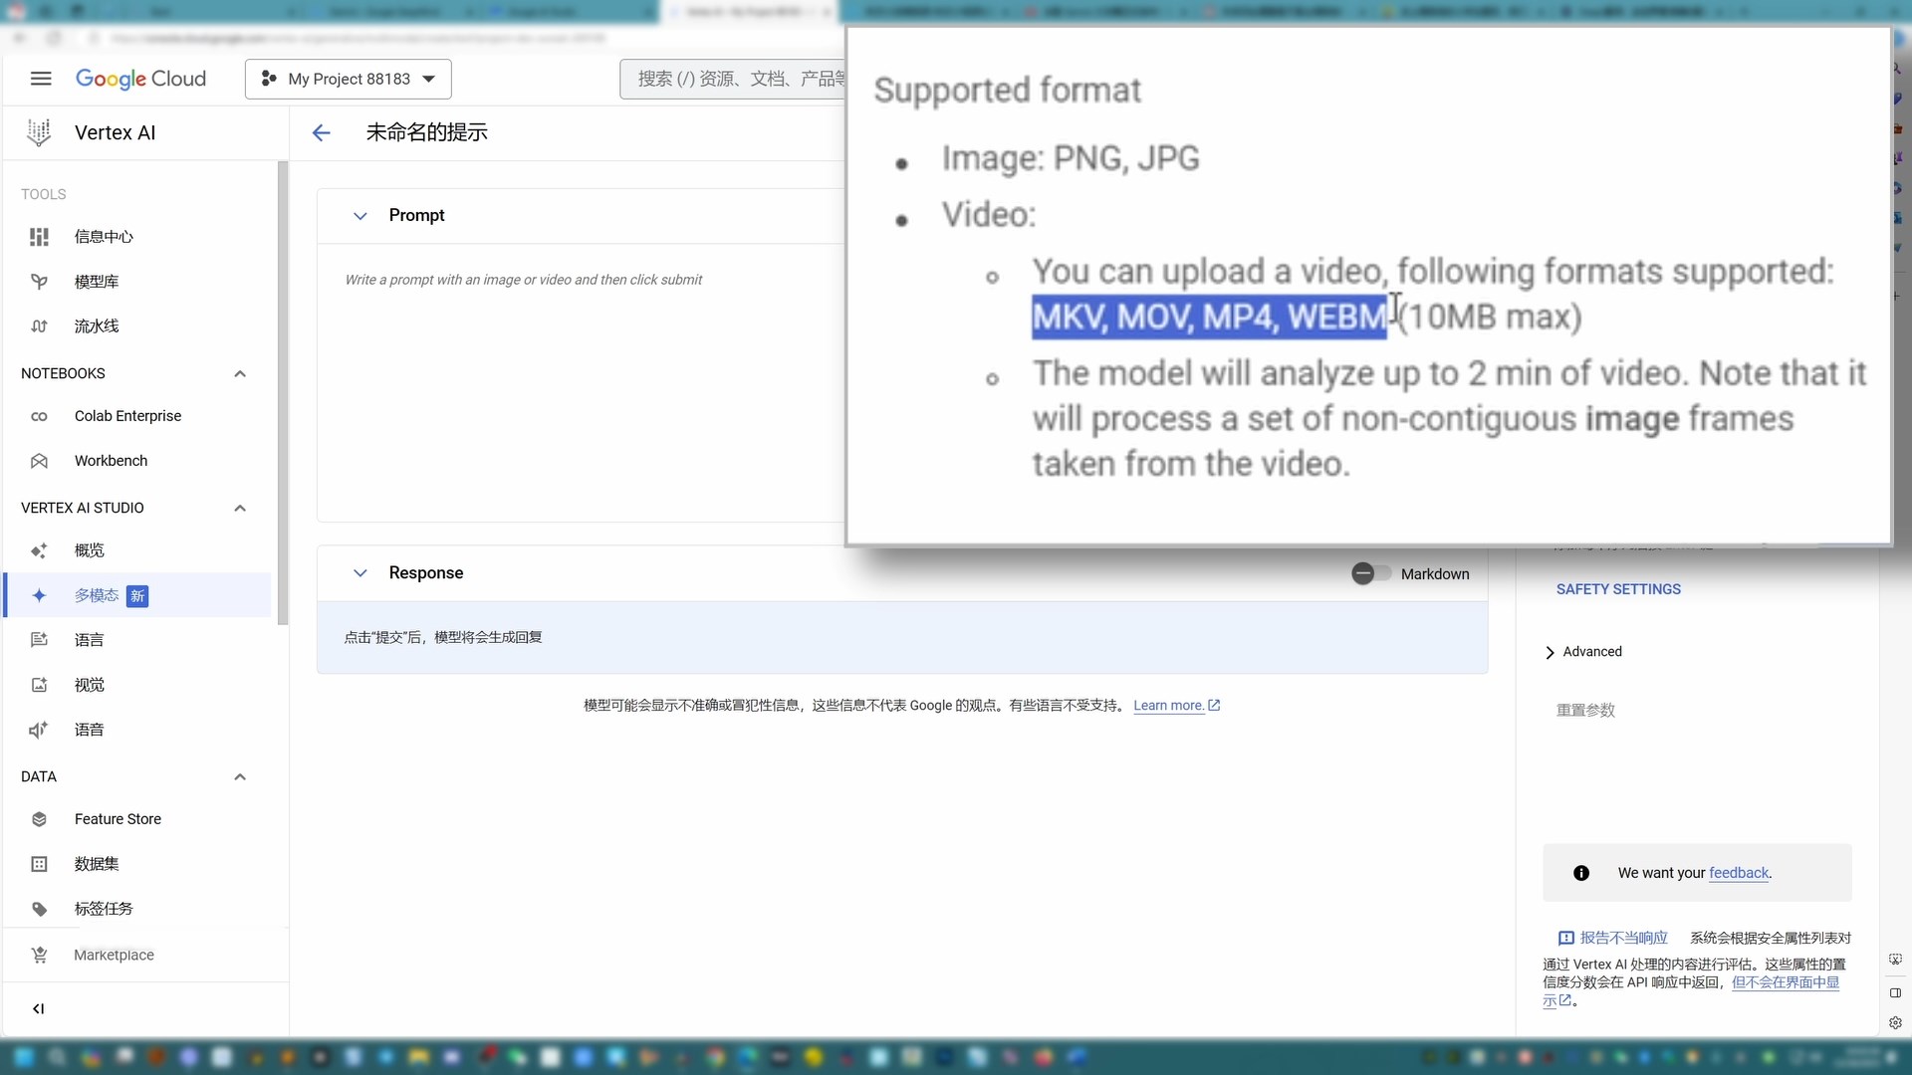This screenshot has height=1075, width=1912.
Task: Click the search resources field
Action: 733,79
